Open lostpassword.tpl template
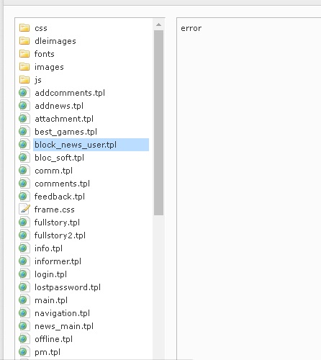This screenshot has width=321, height=360. tap(68, 287)
